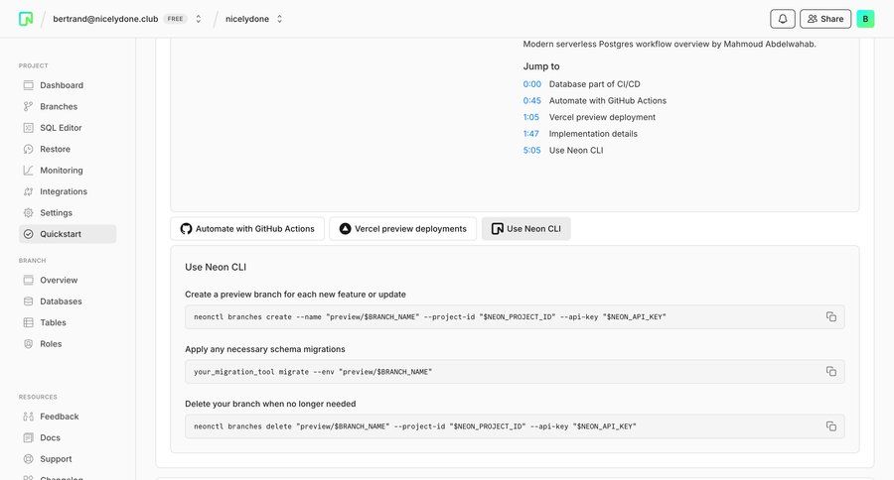894x480 pixels.
Task: Open Integrations page
Action: [68, 191]
